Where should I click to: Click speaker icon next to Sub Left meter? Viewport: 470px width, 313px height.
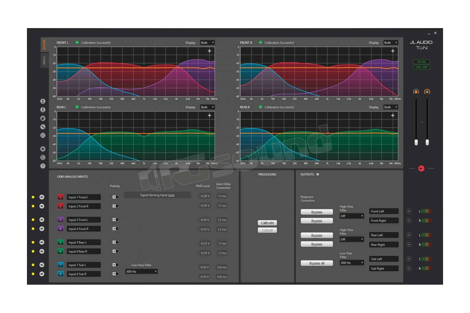(409, 259)
